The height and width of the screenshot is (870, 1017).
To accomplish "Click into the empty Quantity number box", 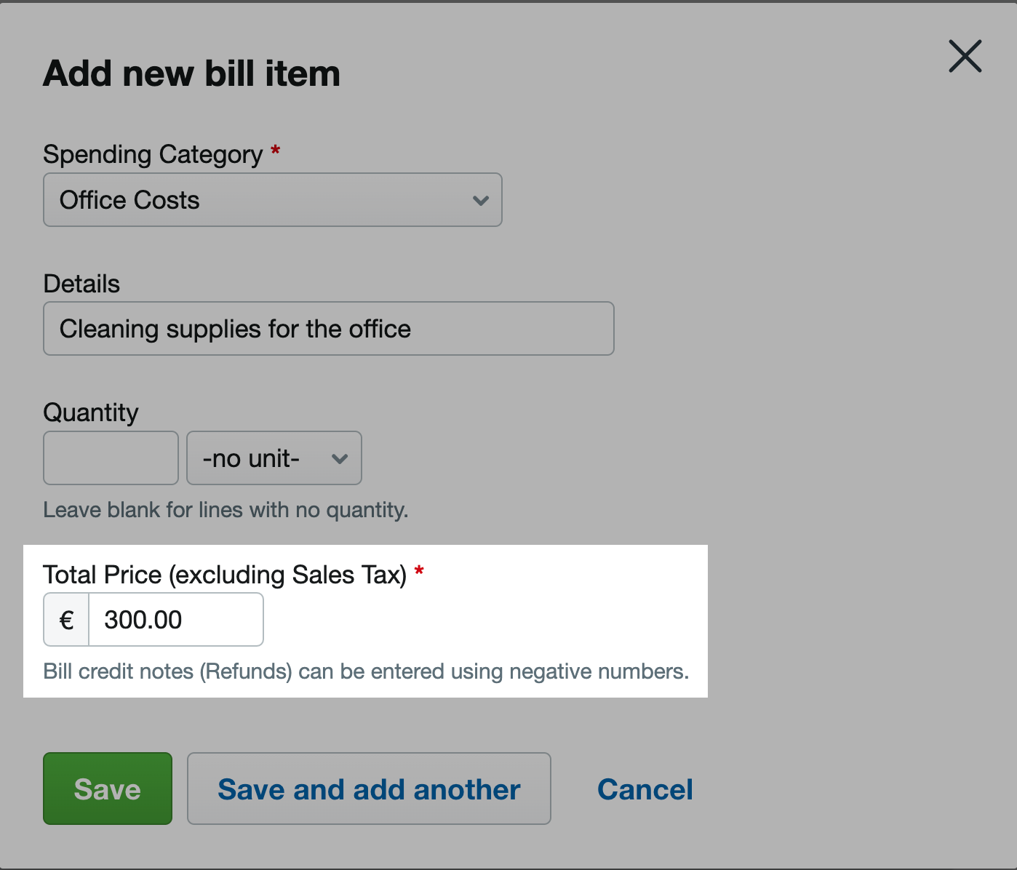I will pos(111,458).
